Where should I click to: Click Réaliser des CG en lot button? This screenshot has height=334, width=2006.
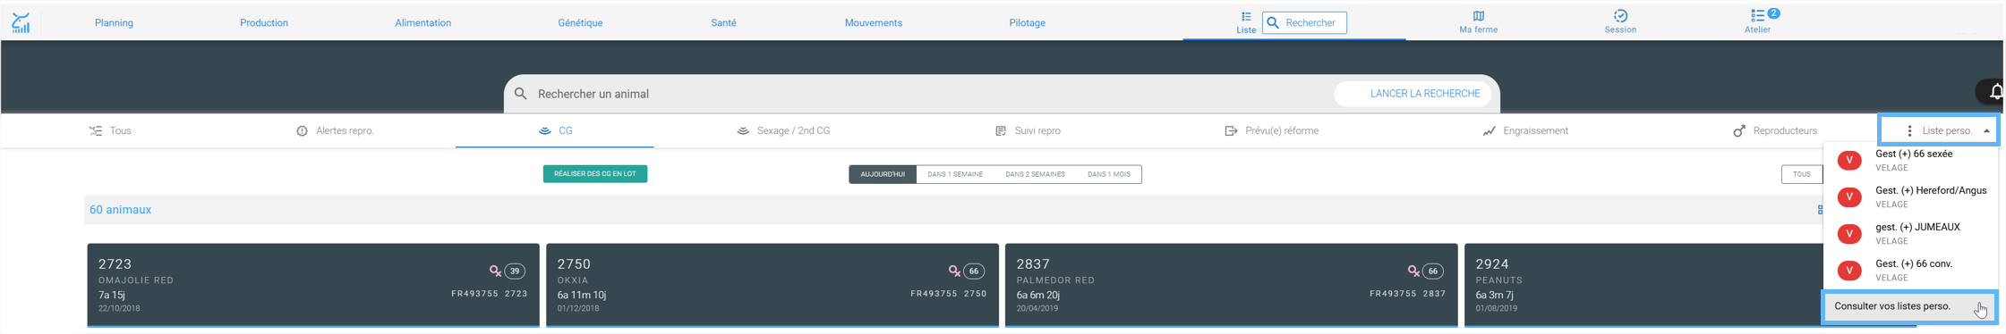coord(595,173)
